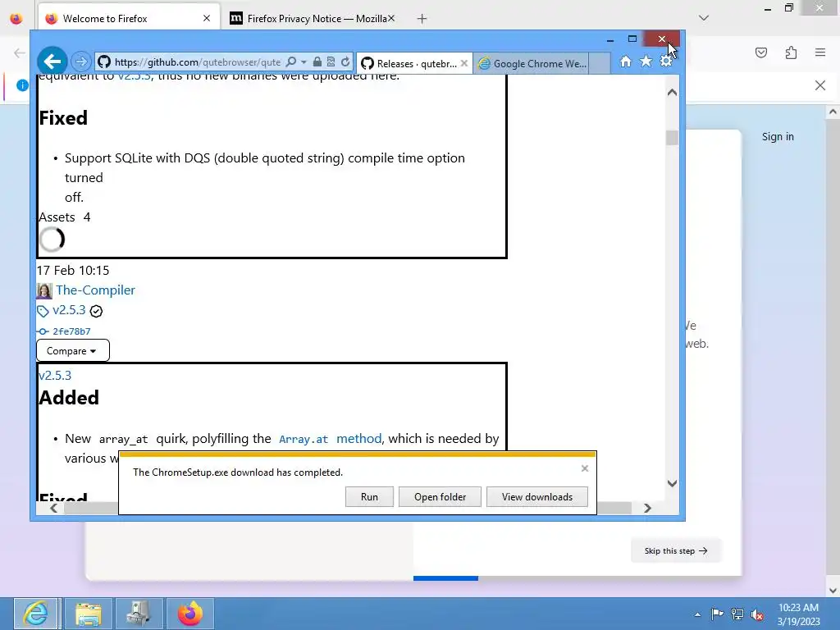Screen dimensions: 840x630
Task: Dismiss the download completed notification
Action: pos(584,468)
